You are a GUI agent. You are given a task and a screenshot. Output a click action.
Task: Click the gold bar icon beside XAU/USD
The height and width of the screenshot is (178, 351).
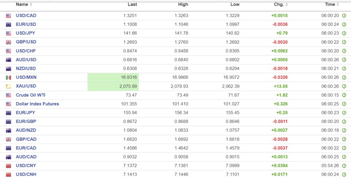coord(9,86)
